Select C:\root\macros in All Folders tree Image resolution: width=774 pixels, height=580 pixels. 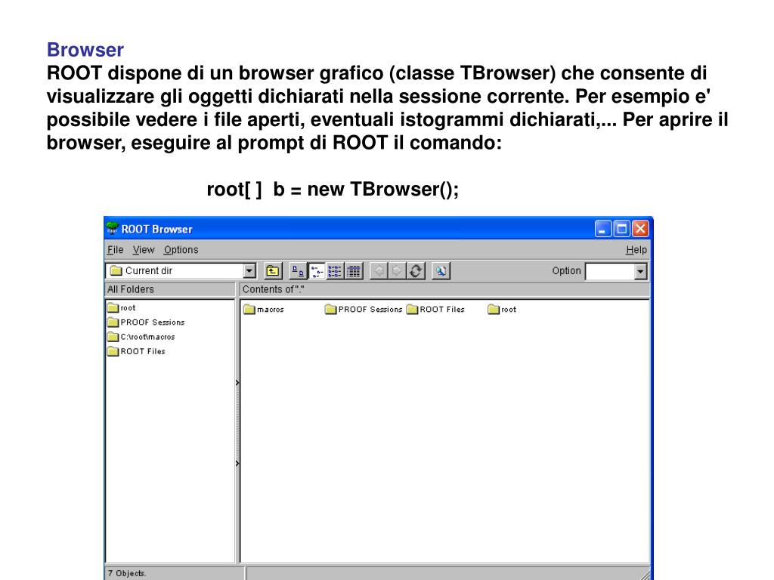tap(141, 337)
